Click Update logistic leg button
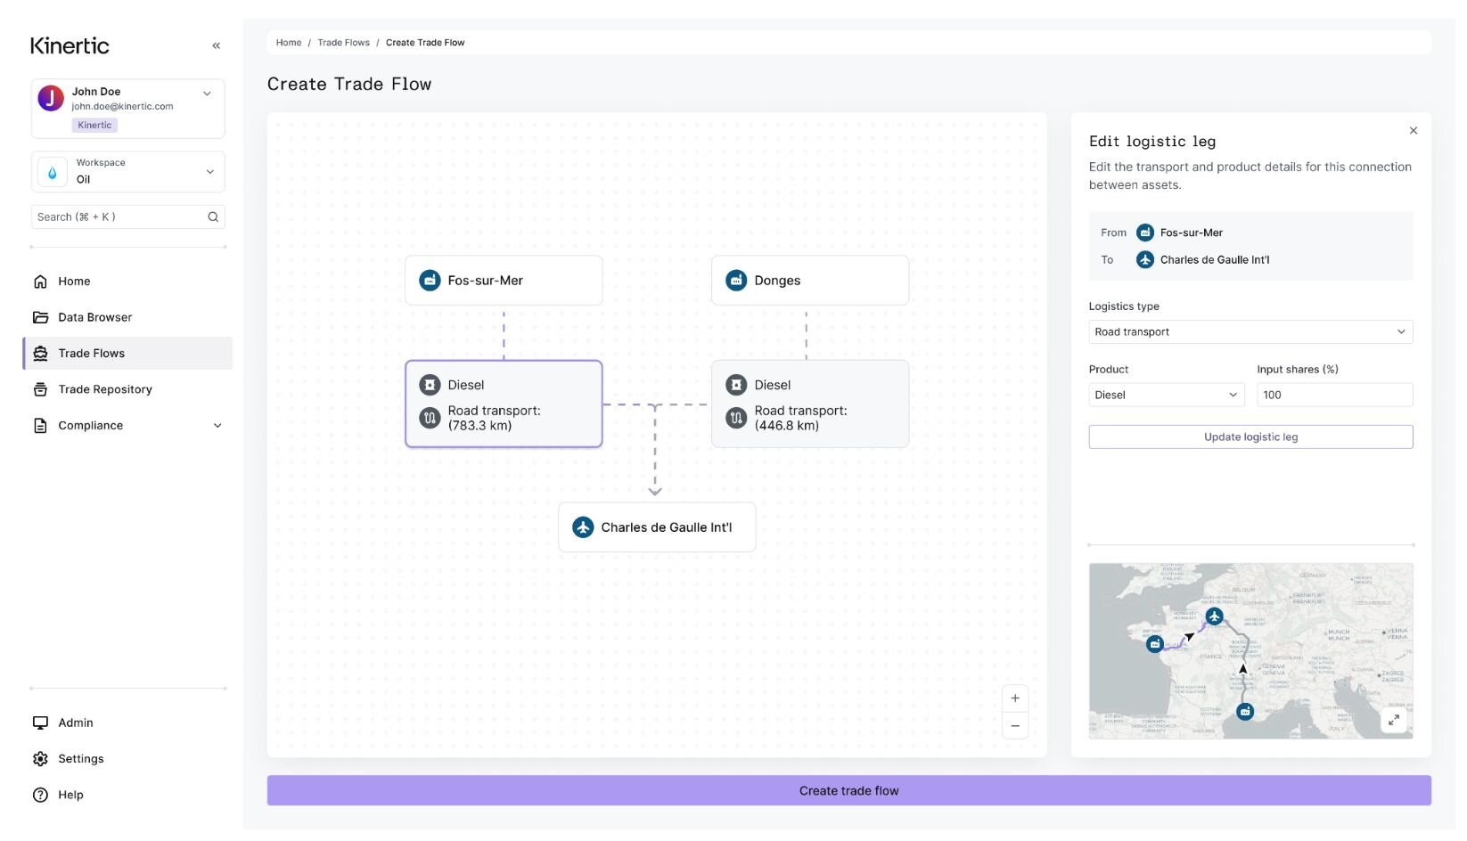Screen dimensions: 1467x841 (1250, 437)
